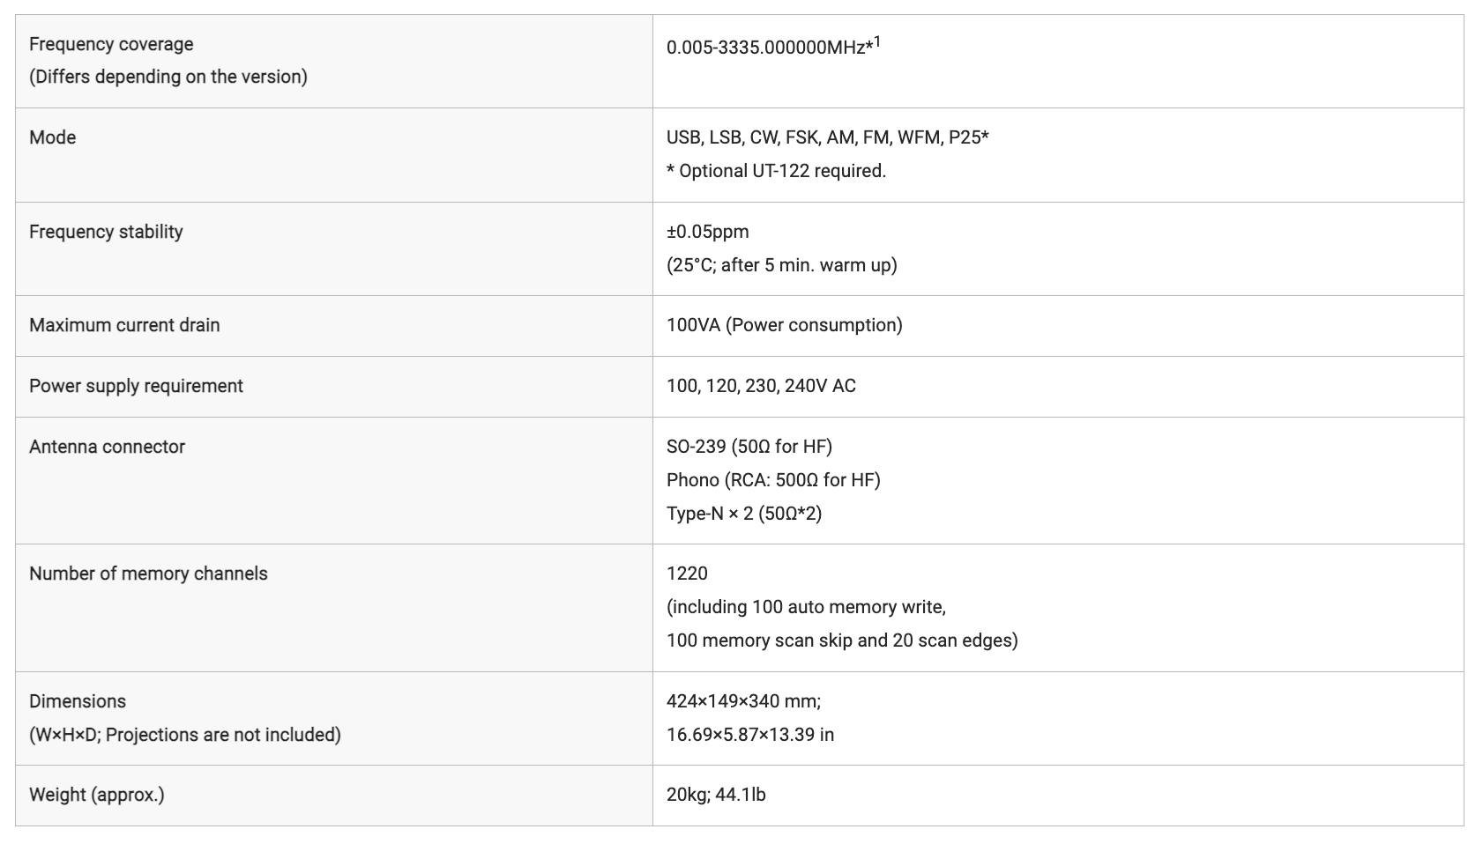Click the footnote superscript 1 marker

877,41
